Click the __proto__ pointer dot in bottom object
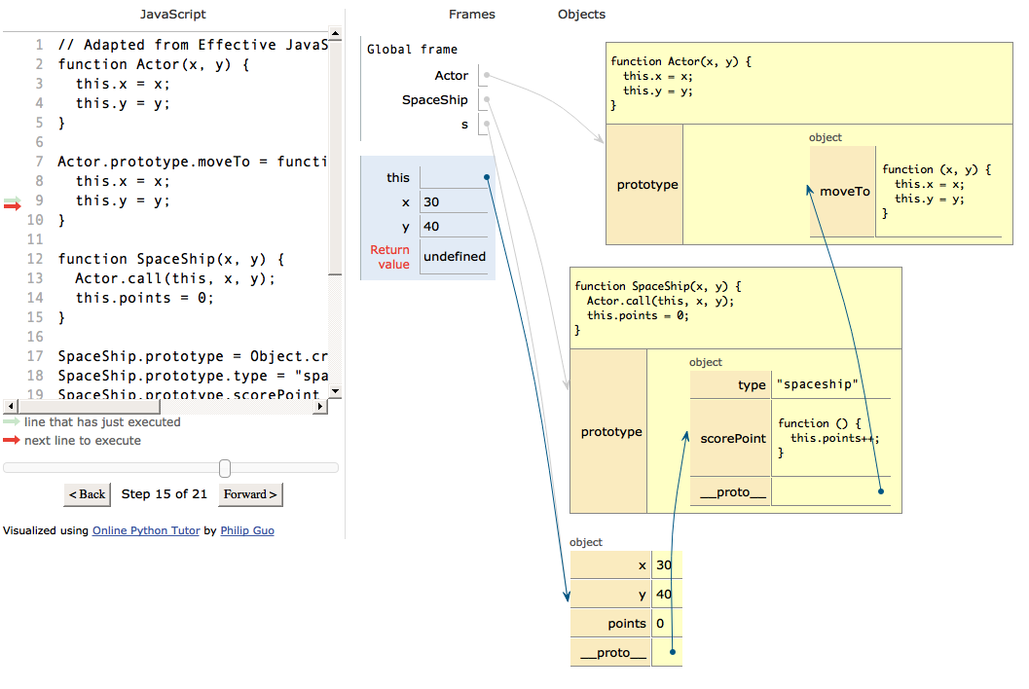 673,652
